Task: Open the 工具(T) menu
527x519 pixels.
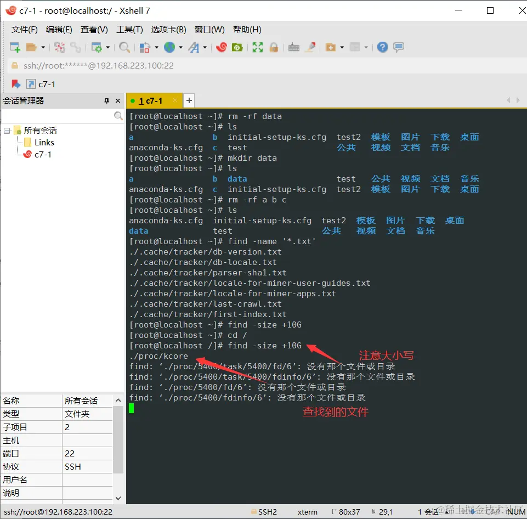Action: click(x=129, y=30)
